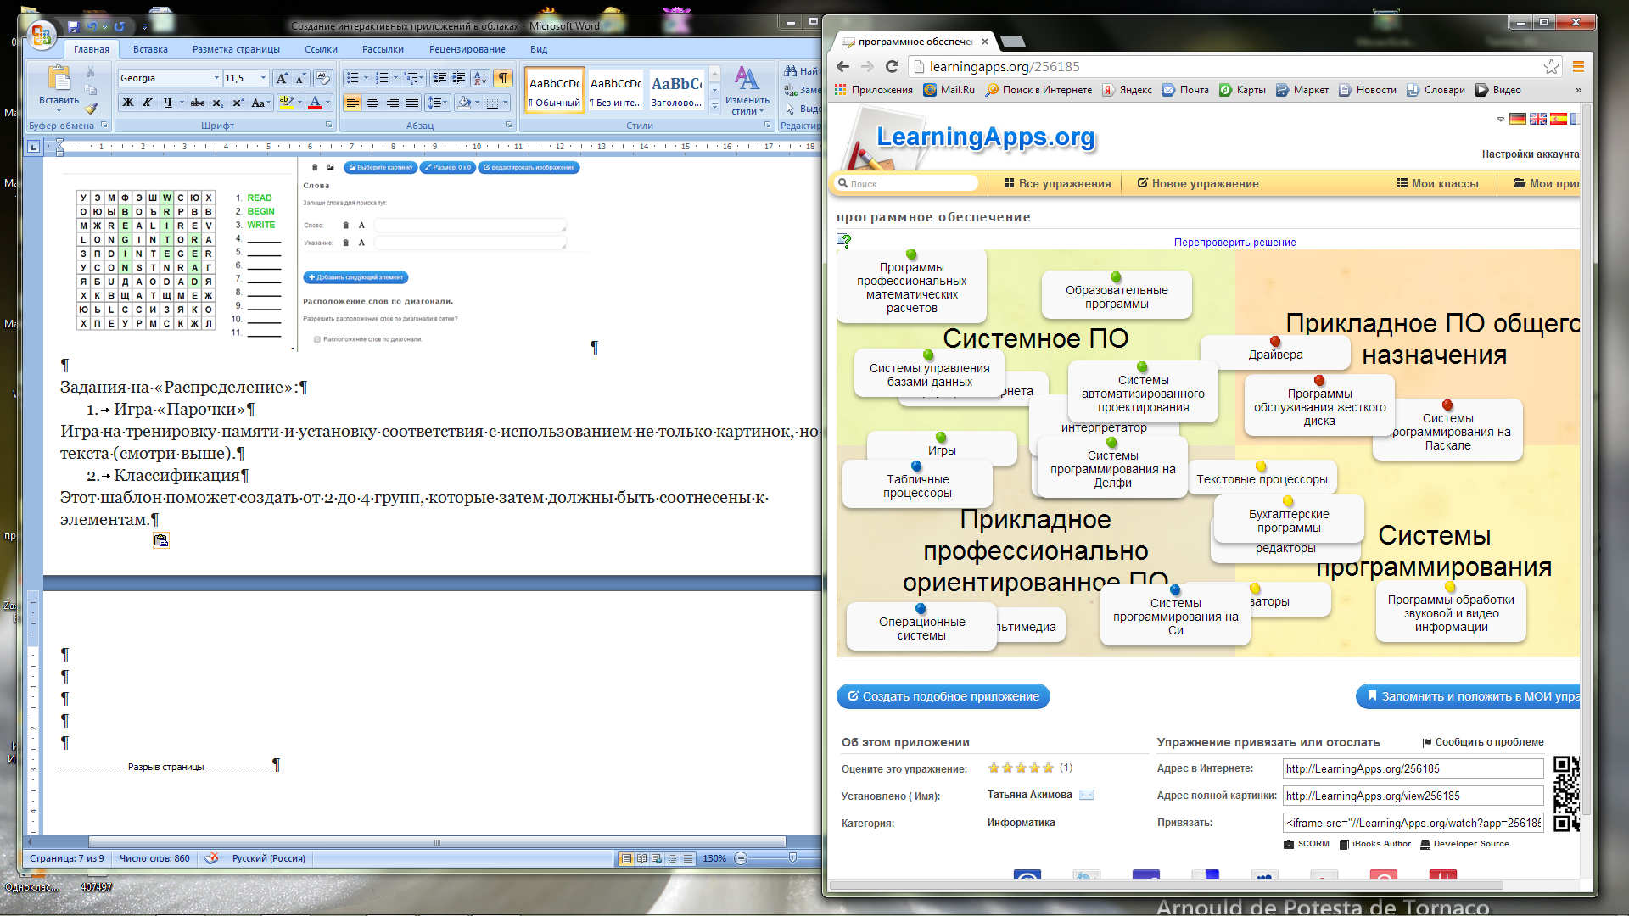The width and height of the screenshot is (1629, 916).
Task: Open the font size 11,5 dropdown
Action: click(x=263, y=78)
